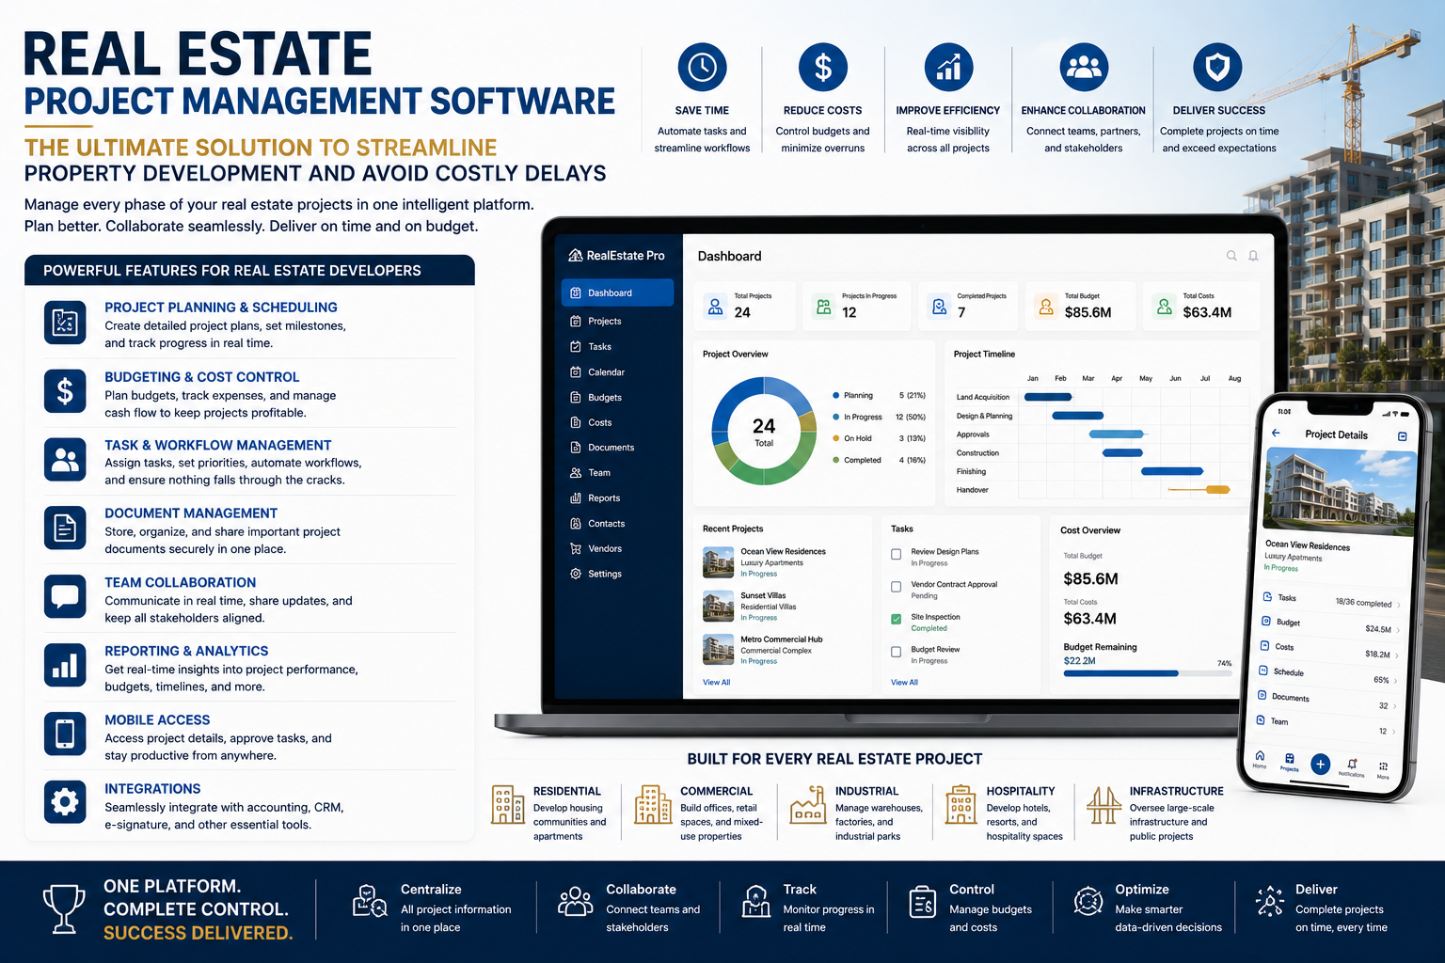This screenshot has height=963, width=1445.
Task: Click View All under Tasks
Action: coord(905,683)
